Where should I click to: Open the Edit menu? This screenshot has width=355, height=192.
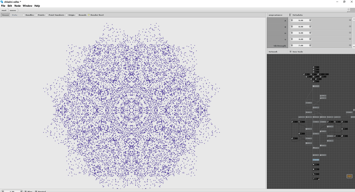pyautogui.click(x=10, y=6)
